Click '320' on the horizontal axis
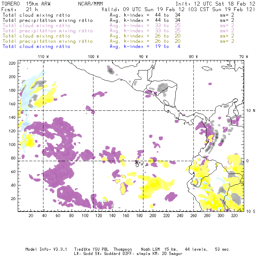257x257 pixels. coord(234,216)
